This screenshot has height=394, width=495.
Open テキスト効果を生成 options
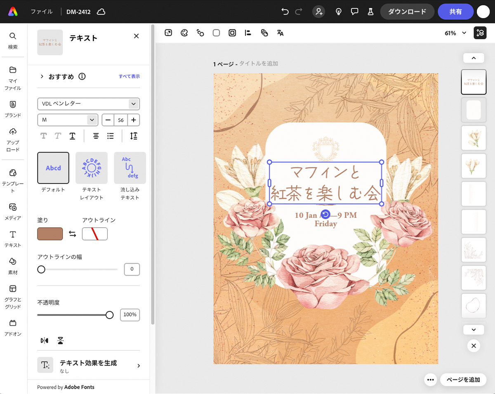88,365
